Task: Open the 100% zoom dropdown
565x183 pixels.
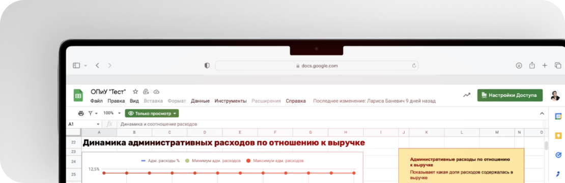Action: [111, 113]
